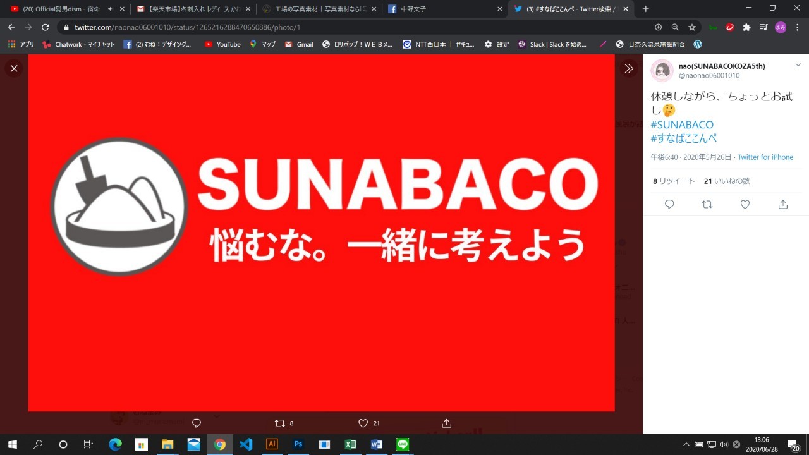Open Photoshop from the taskbar
The width and height of the screenshot is (809, 455).
pyautogui.click(x=298, y=444)
